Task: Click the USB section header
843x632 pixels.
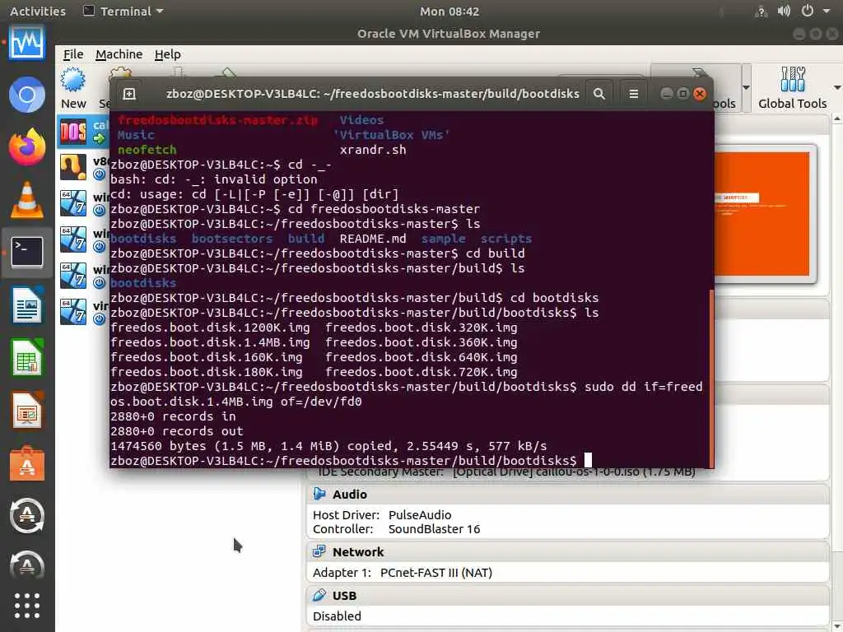Action: (568, 595)
